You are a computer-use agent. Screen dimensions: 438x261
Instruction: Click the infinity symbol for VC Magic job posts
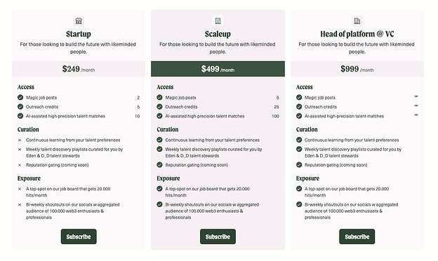pyautogui.click(x=416, y=97)
